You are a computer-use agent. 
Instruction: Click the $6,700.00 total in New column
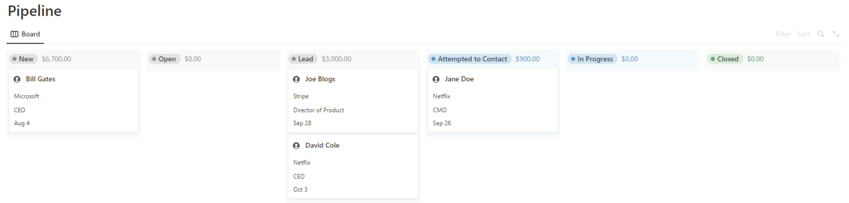click(56, 59)
